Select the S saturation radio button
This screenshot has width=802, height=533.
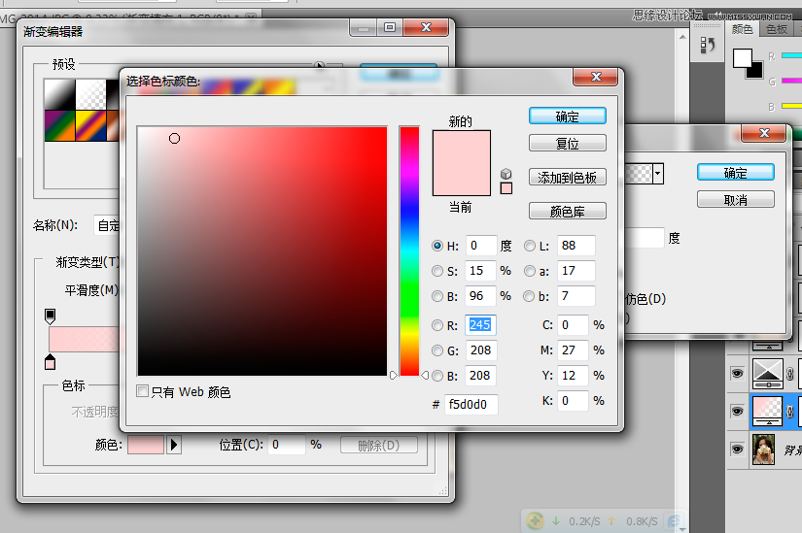click(x=437, y=271)
